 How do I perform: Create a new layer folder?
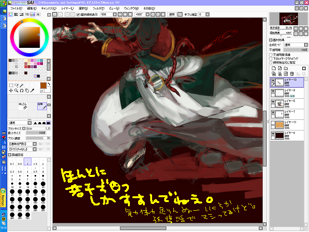coord(286,68)
